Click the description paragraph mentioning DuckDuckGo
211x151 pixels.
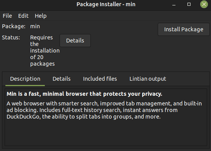pyautogui.click(x=104, y=110)
